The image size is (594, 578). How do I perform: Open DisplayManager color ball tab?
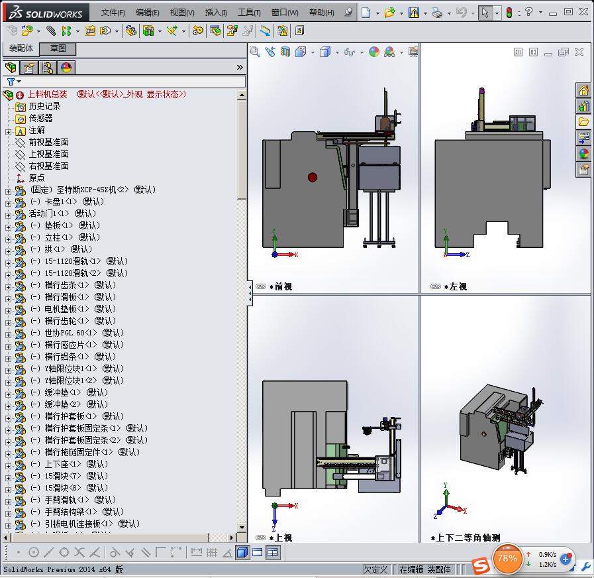tap(66, 68)
